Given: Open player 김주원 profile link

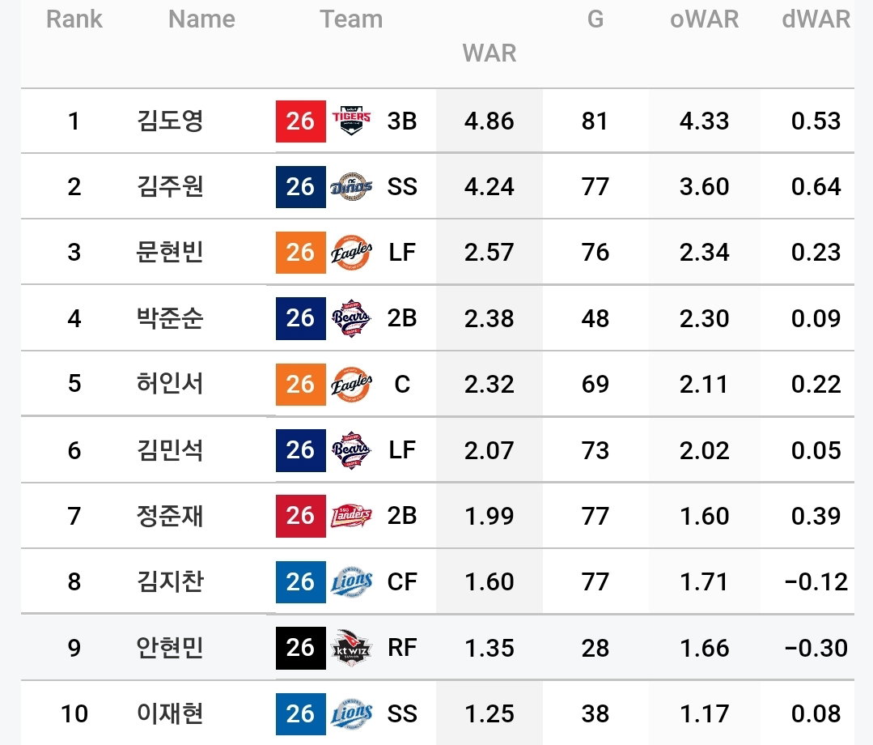Looking at the screenshot, I should (170, 187).
